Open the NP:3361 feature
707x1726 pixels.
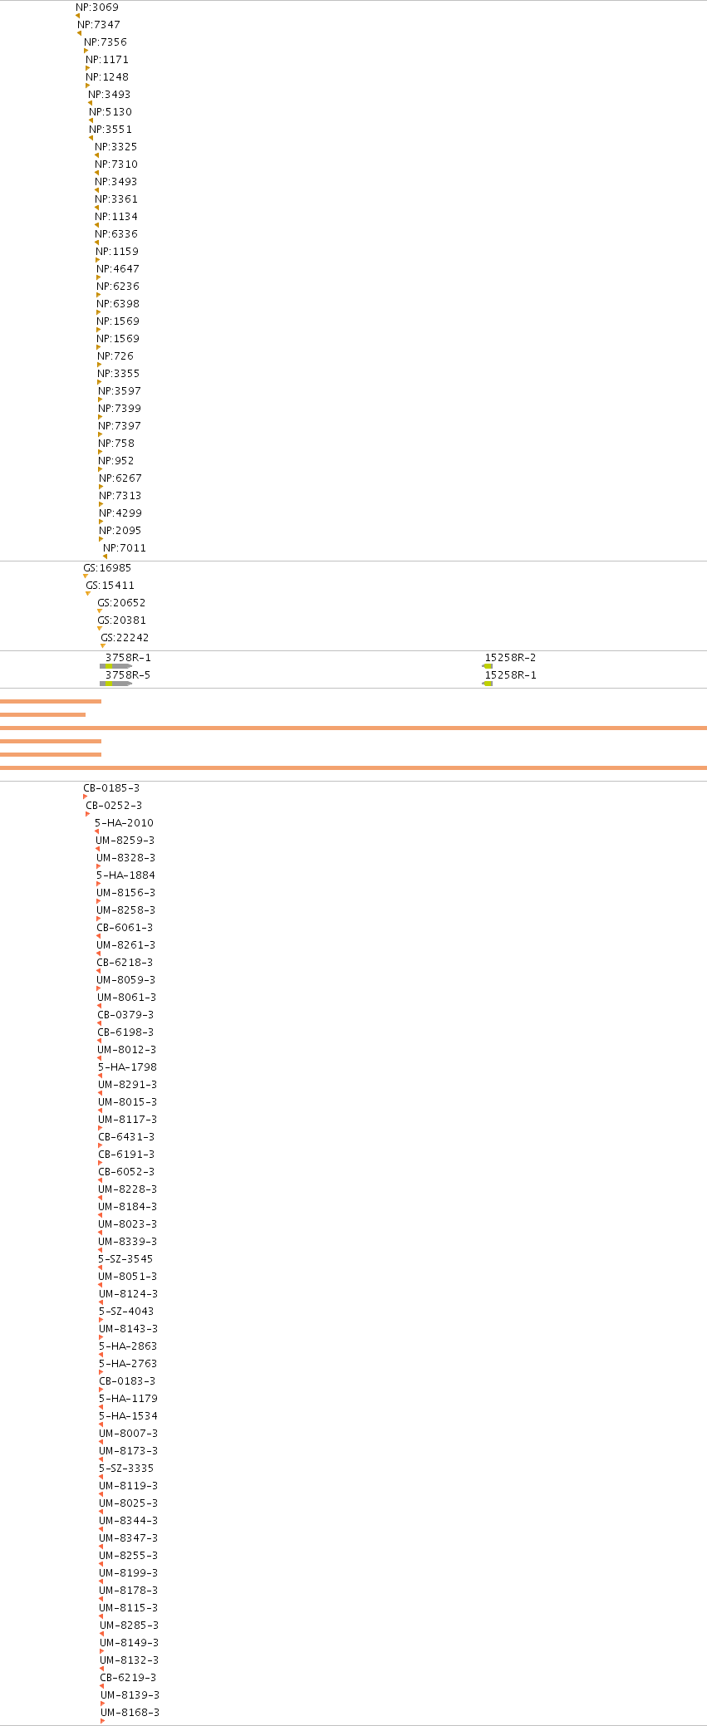[116, 199]
